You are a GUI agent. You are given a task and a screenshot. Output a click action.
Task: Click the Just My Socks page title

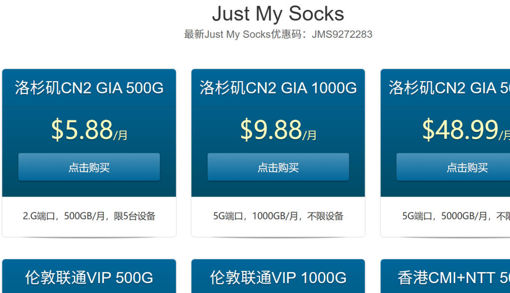pyautogui.click(x=278, y=13)
